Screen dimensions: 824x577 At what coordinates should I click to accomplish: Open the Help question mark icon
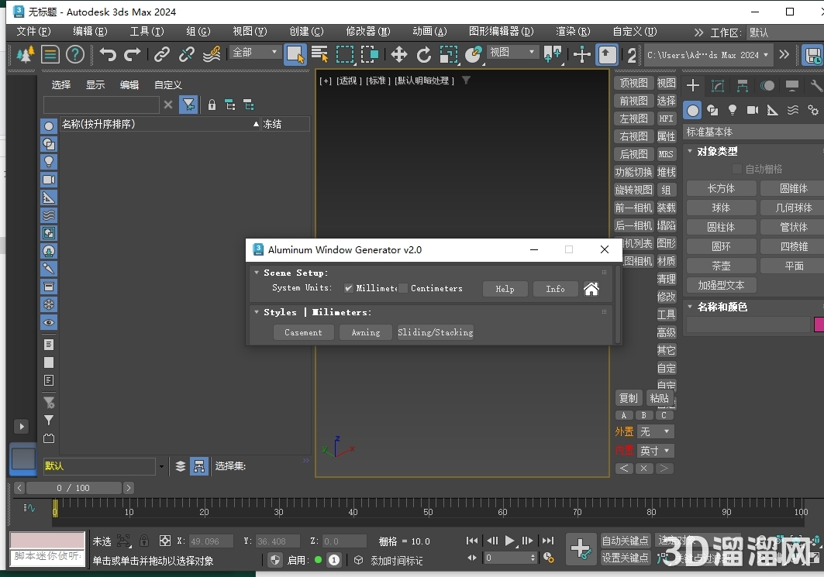75,54
